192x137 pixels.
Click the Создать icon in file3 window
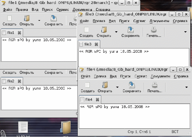[86, 30]
